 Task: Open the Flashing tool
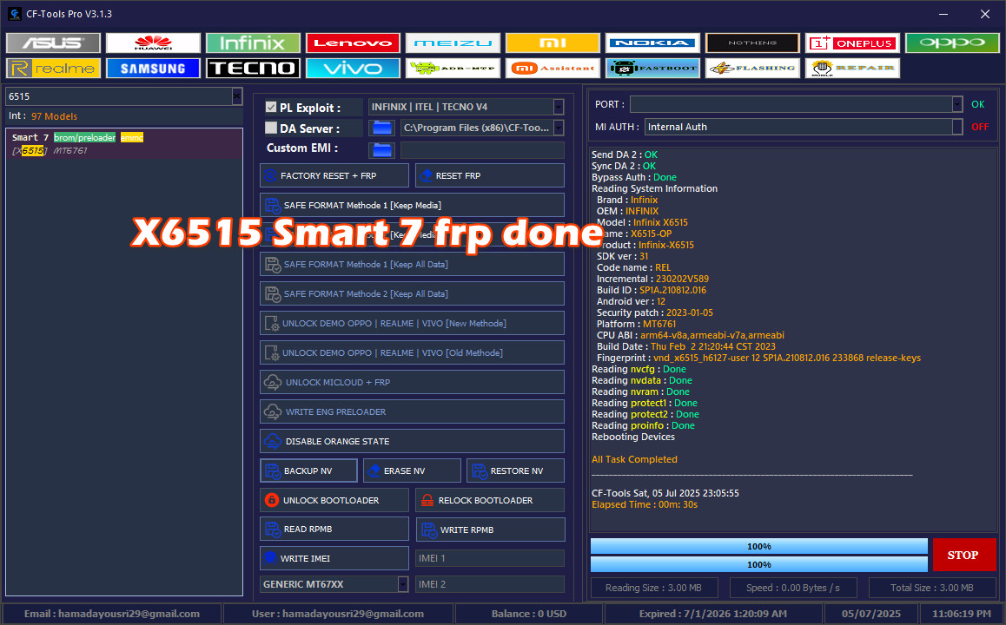752,68
